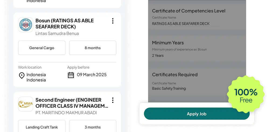The width and height of the screenshot is (269, 132).
Task: Click the Lintas Samudra Benua company name
Action: click(x=57, y=34)
